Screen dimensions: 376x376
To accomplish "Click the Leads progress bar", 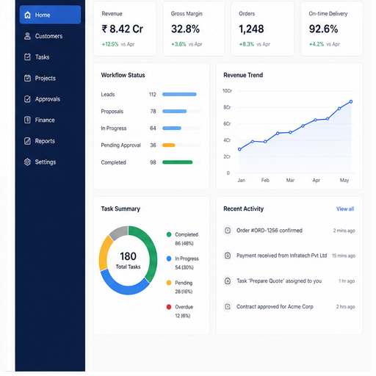I will click(x=181, y=94).
